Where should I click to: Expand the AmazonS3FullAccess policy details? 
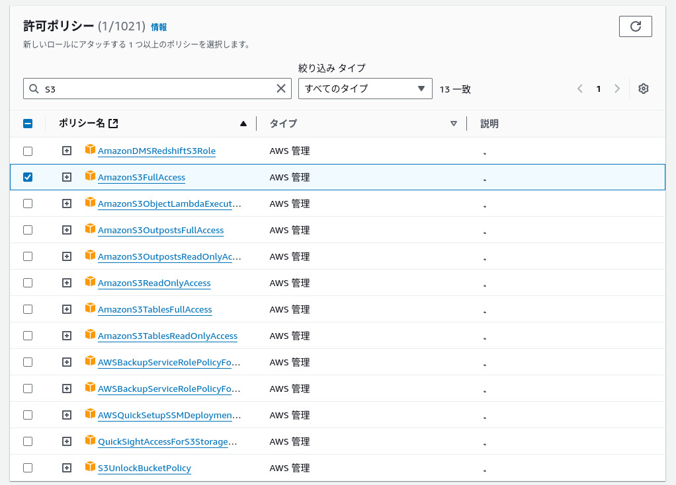coord(66,177)
